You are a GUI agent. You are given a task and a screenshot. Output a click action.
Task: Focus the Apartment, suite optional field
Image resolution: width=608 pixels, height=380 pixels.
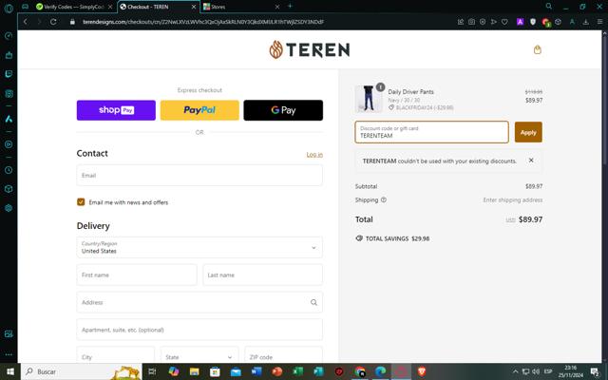click(199, 330)
